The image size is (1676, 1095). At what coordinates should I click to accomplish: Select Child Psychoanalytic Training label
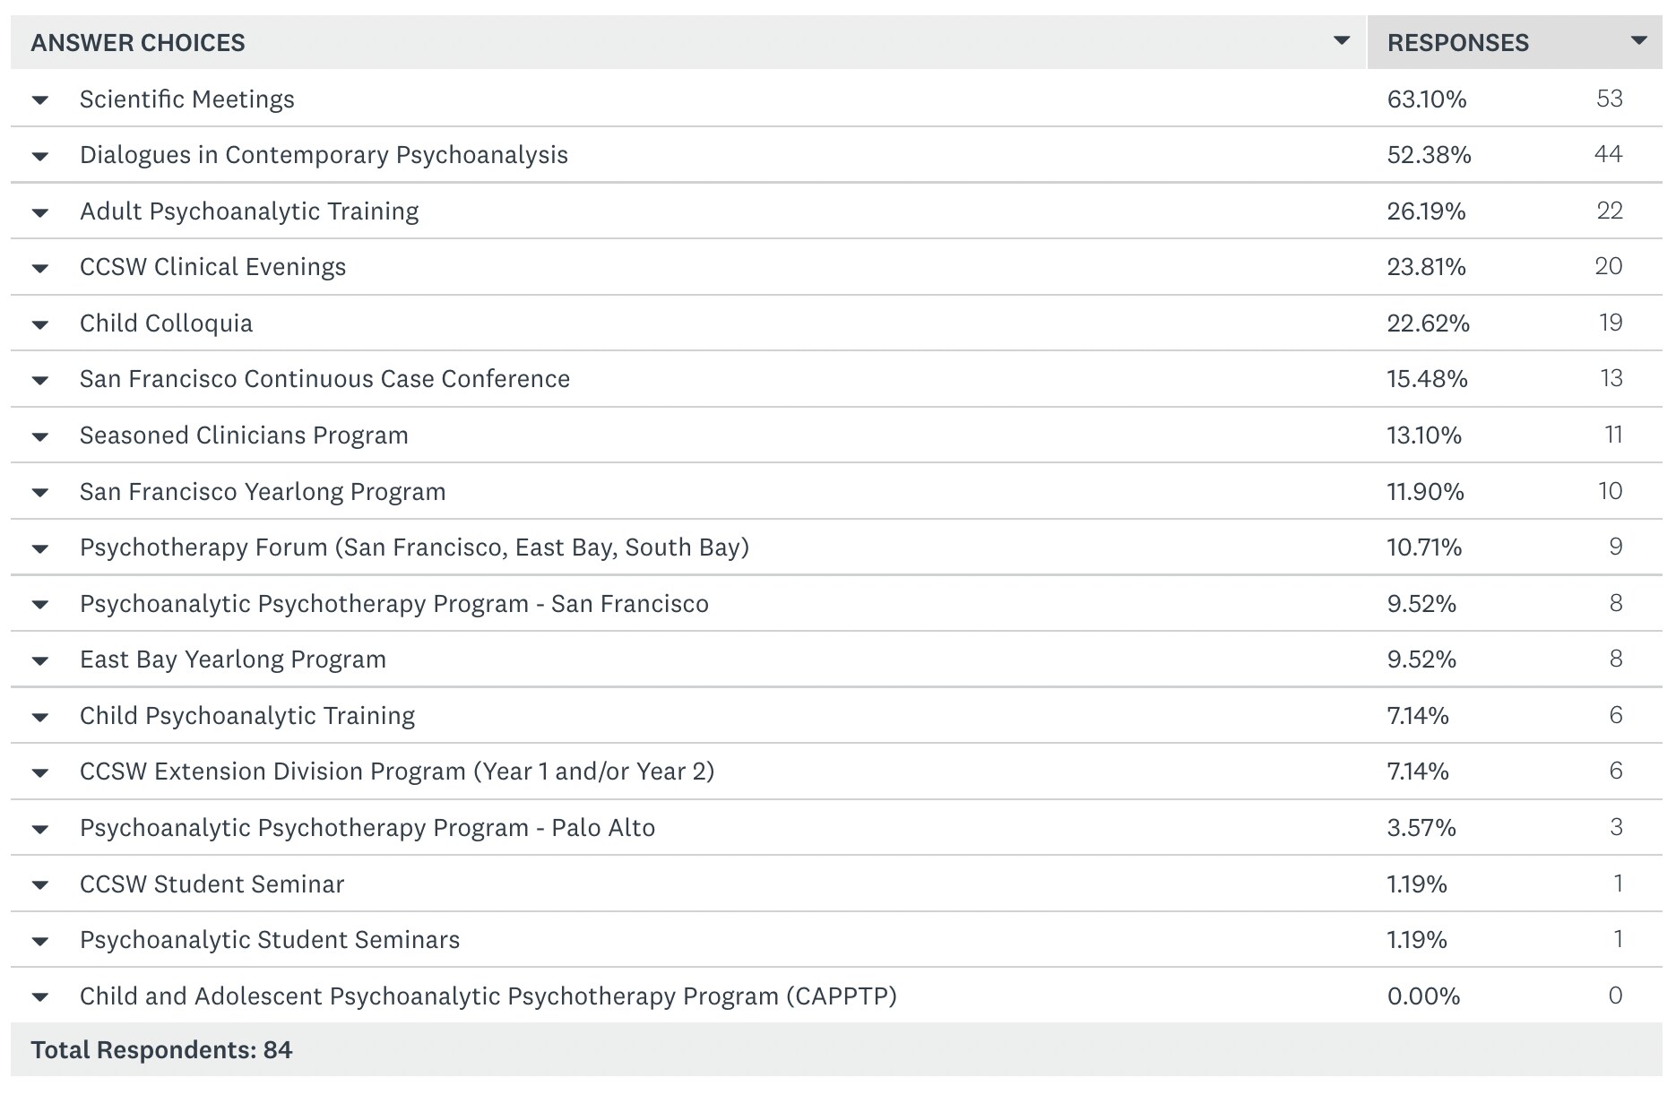247,716
